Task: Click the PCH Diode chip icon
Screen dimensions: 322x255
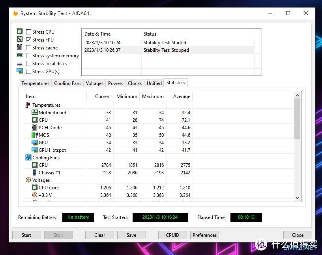Action: point(35,127)
